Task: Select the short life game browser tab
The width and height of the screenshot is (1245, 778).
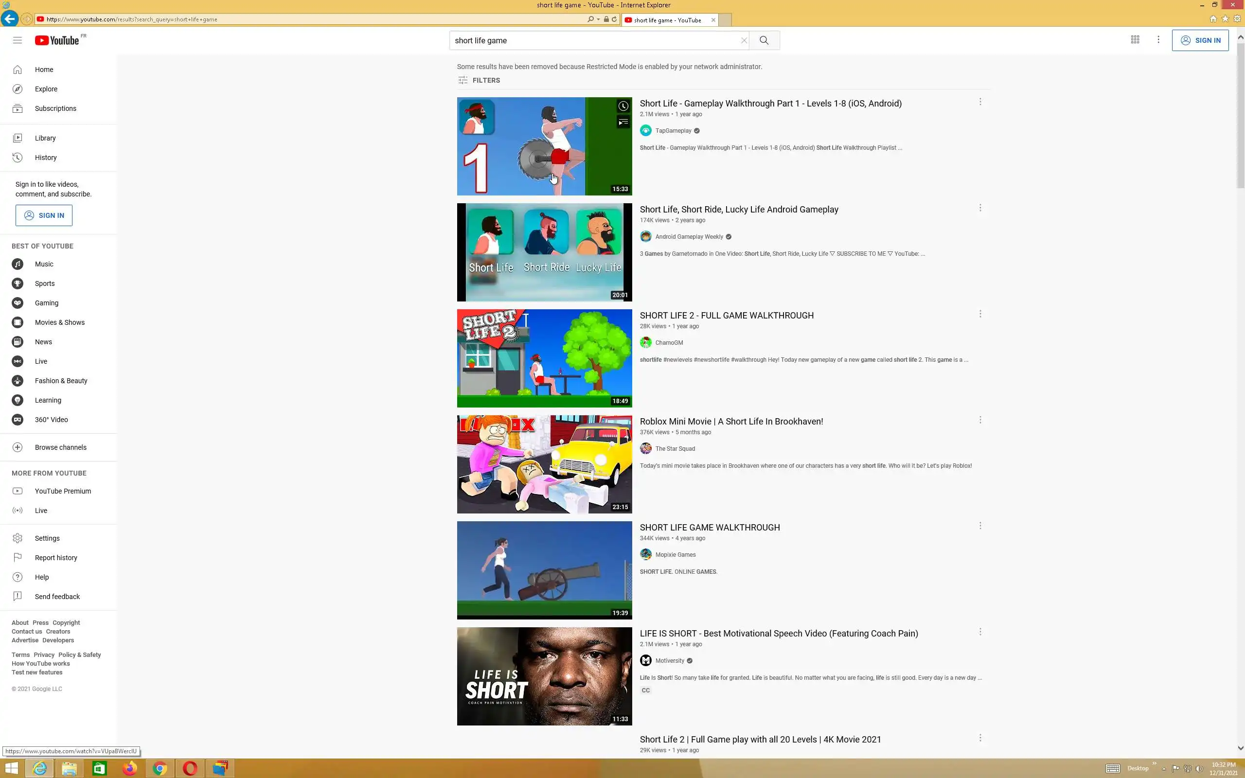Action: [x=667, y=20]
